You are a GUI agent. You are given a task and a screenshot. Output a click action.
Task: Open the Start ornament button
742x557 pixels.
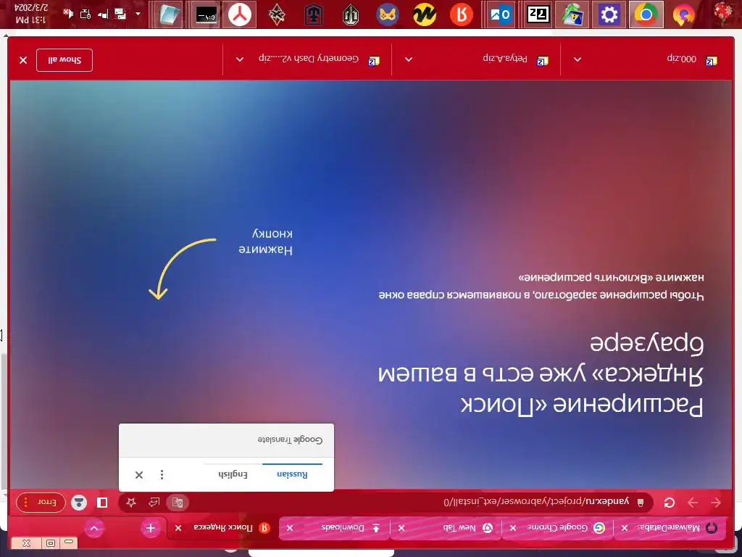coord(724,13)
